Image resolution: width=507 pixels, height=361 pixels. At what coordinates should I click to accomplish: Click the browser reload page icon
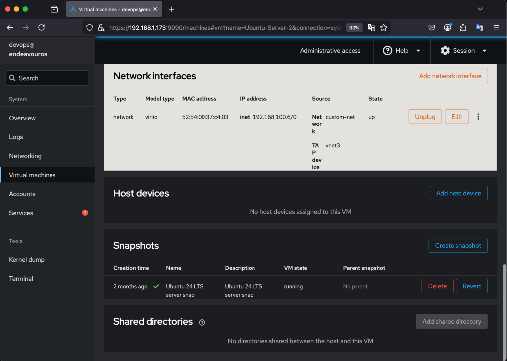pyautogui.click(x=41, y=28)
